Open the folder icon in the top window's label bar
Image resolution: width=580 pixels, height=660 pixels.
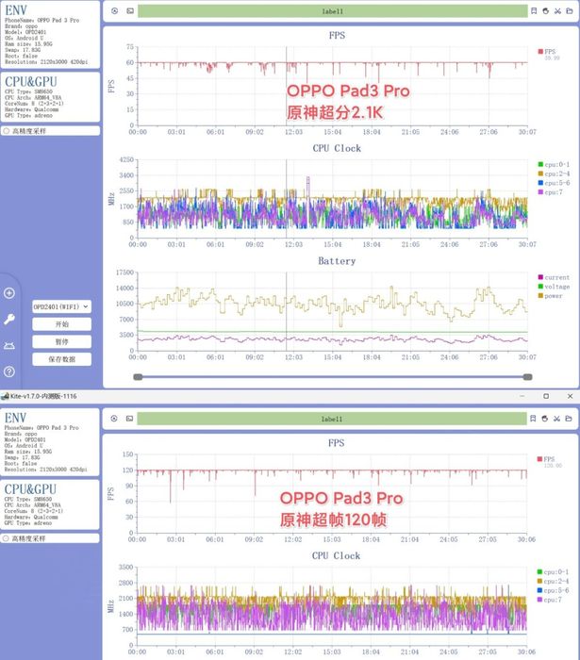click(570, 11)
